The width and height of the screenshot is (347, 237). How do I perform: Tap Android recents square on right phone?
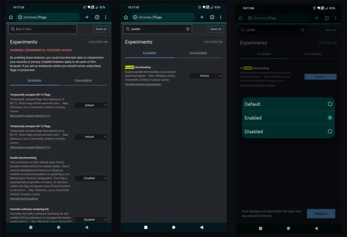click(260, 228)
